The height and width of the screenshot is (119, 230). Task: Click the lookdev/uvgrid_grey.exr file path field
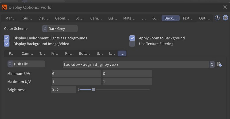[136, 64]
